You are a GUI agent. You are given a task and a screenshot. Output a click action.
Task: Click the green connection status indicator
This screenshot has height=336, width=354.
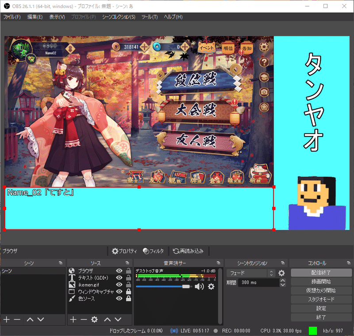313,331
